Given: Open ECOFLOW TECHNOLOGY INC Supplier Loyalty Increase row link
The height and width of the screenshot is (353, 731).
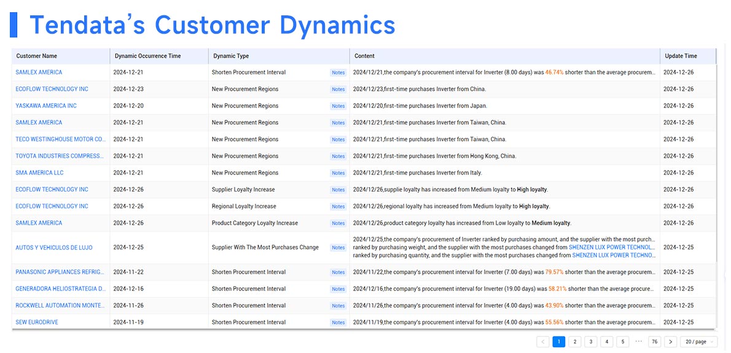Looking at the screenshot, I should click(x=52, y=190).
